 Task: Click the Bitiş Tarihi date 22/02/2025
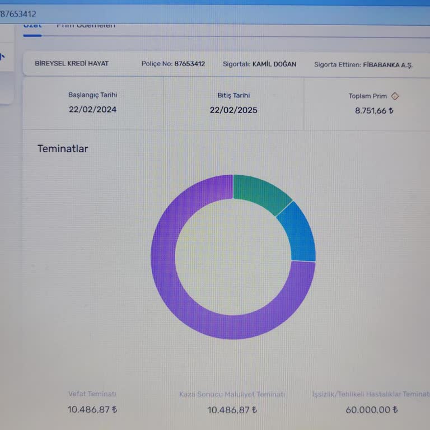pyautogui.click(x=233, y=110)
